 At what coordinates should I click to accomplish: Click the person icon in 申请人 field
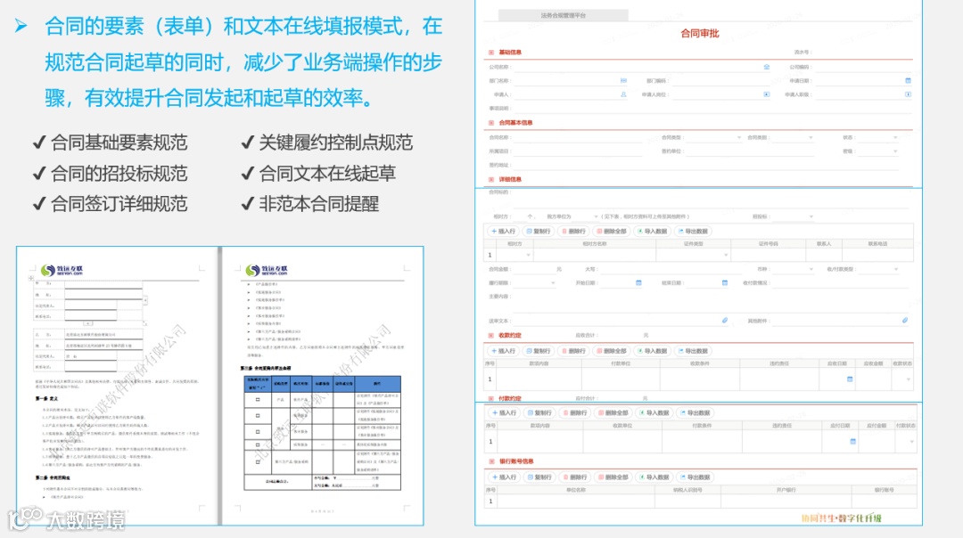click(623, 94)
